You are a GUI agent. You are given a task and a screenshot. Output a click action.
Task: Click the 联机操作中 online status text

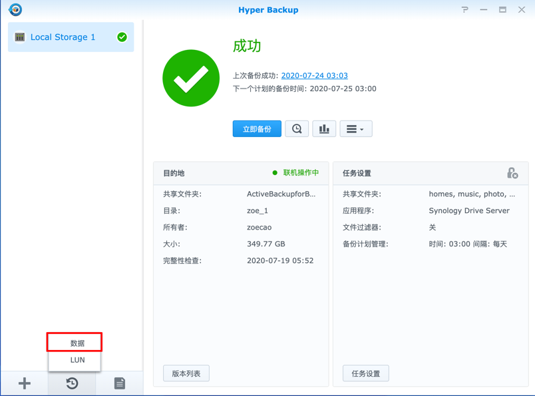coord(301,173)
